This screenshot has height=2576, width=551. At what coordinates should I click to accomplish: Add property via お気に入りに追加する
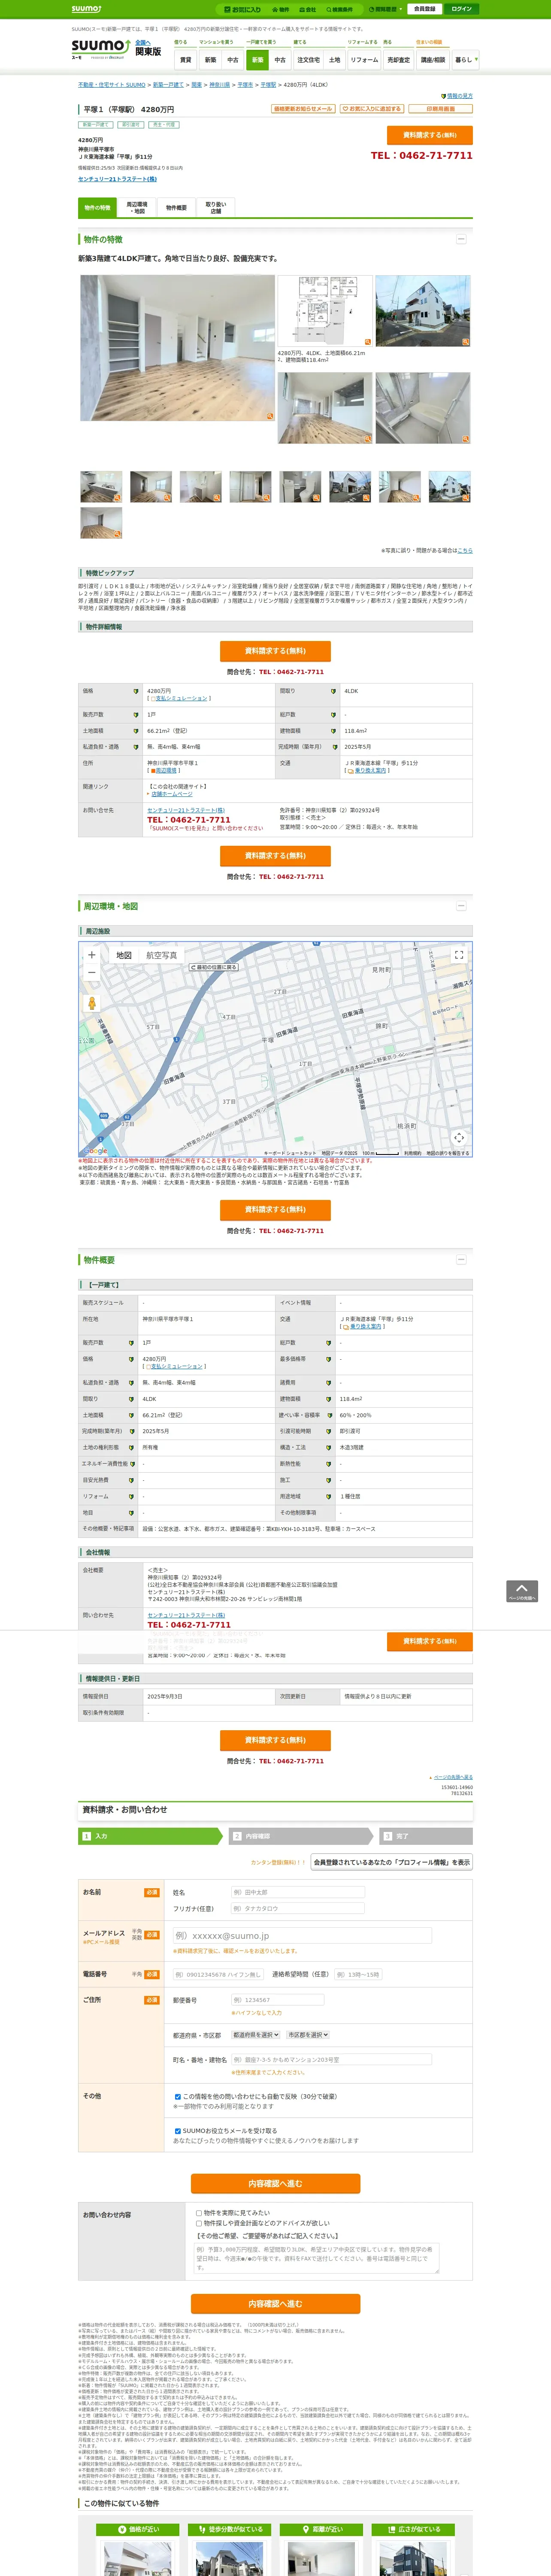[372, 108]
